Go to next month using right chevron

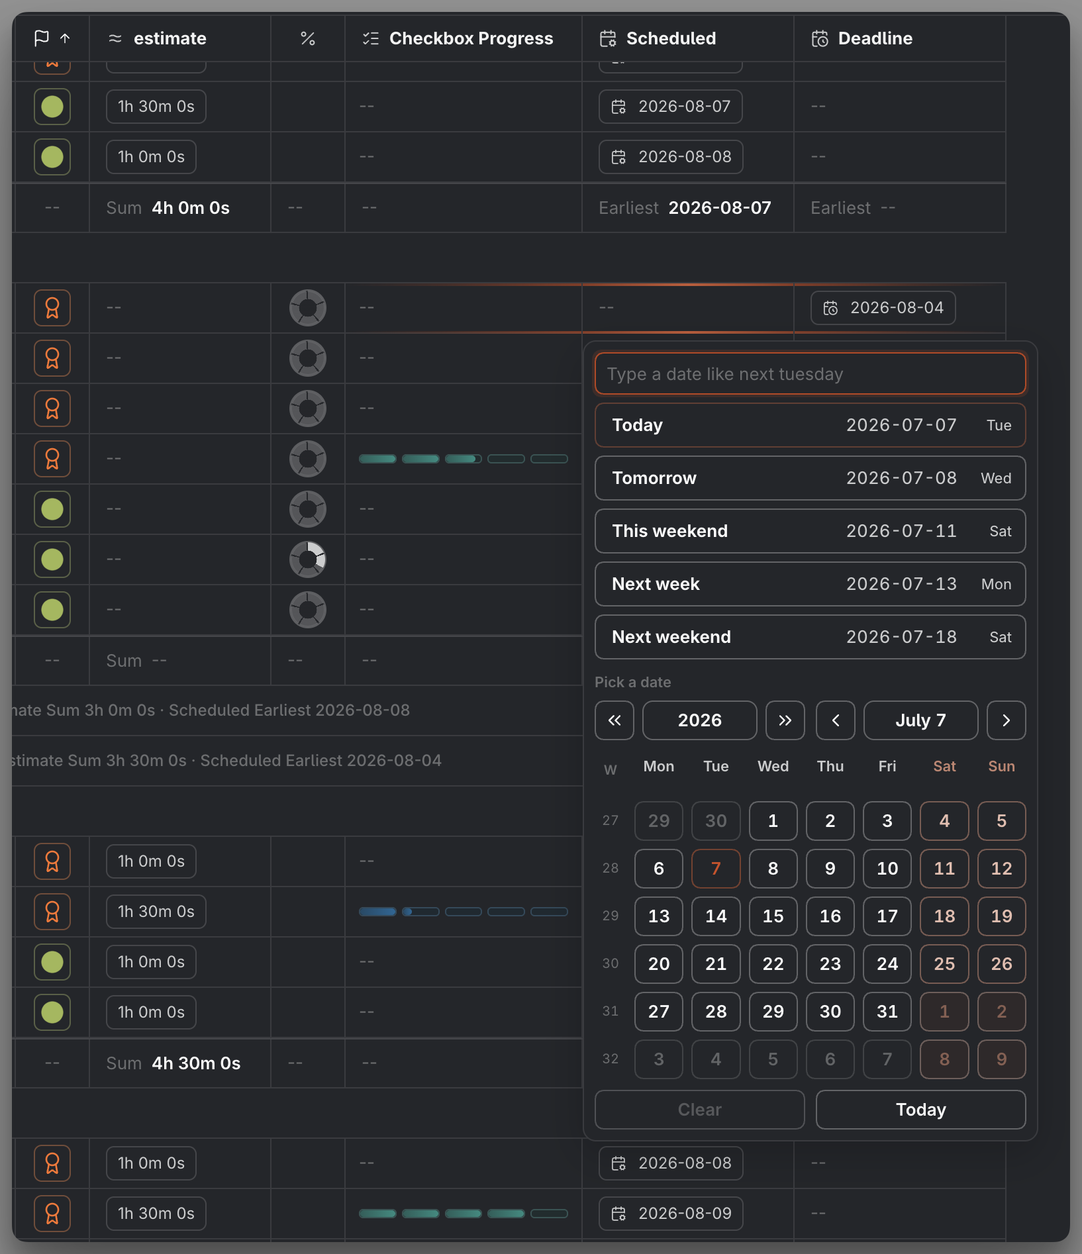1006,720
